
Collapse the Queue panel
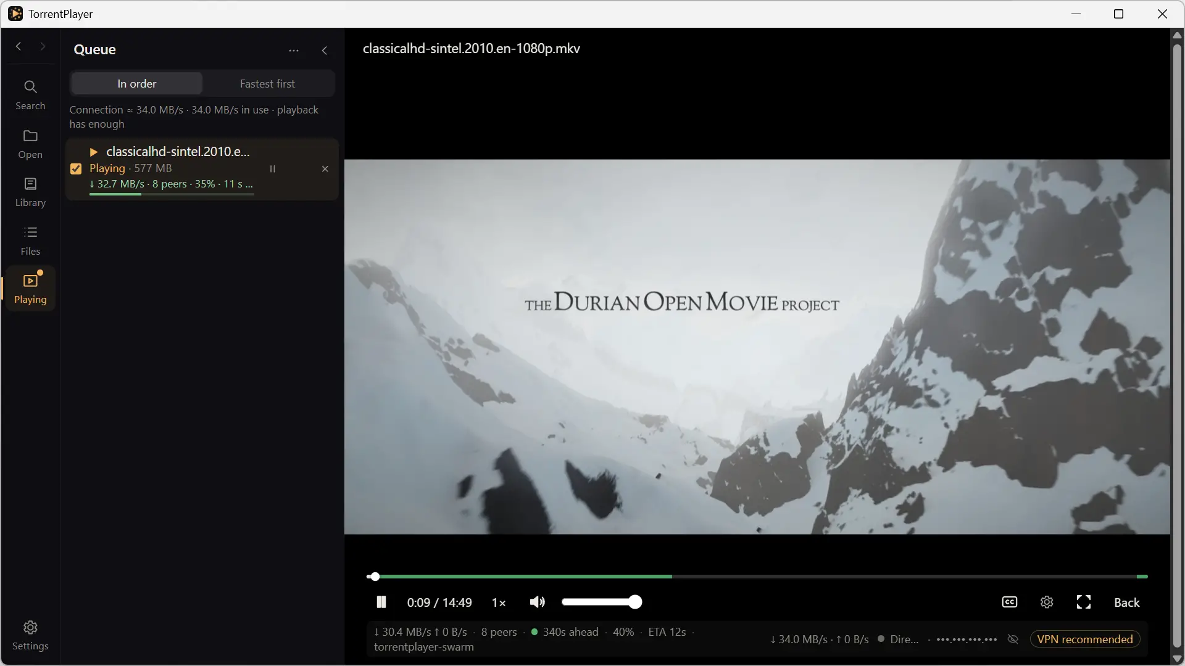click(325, 51)
